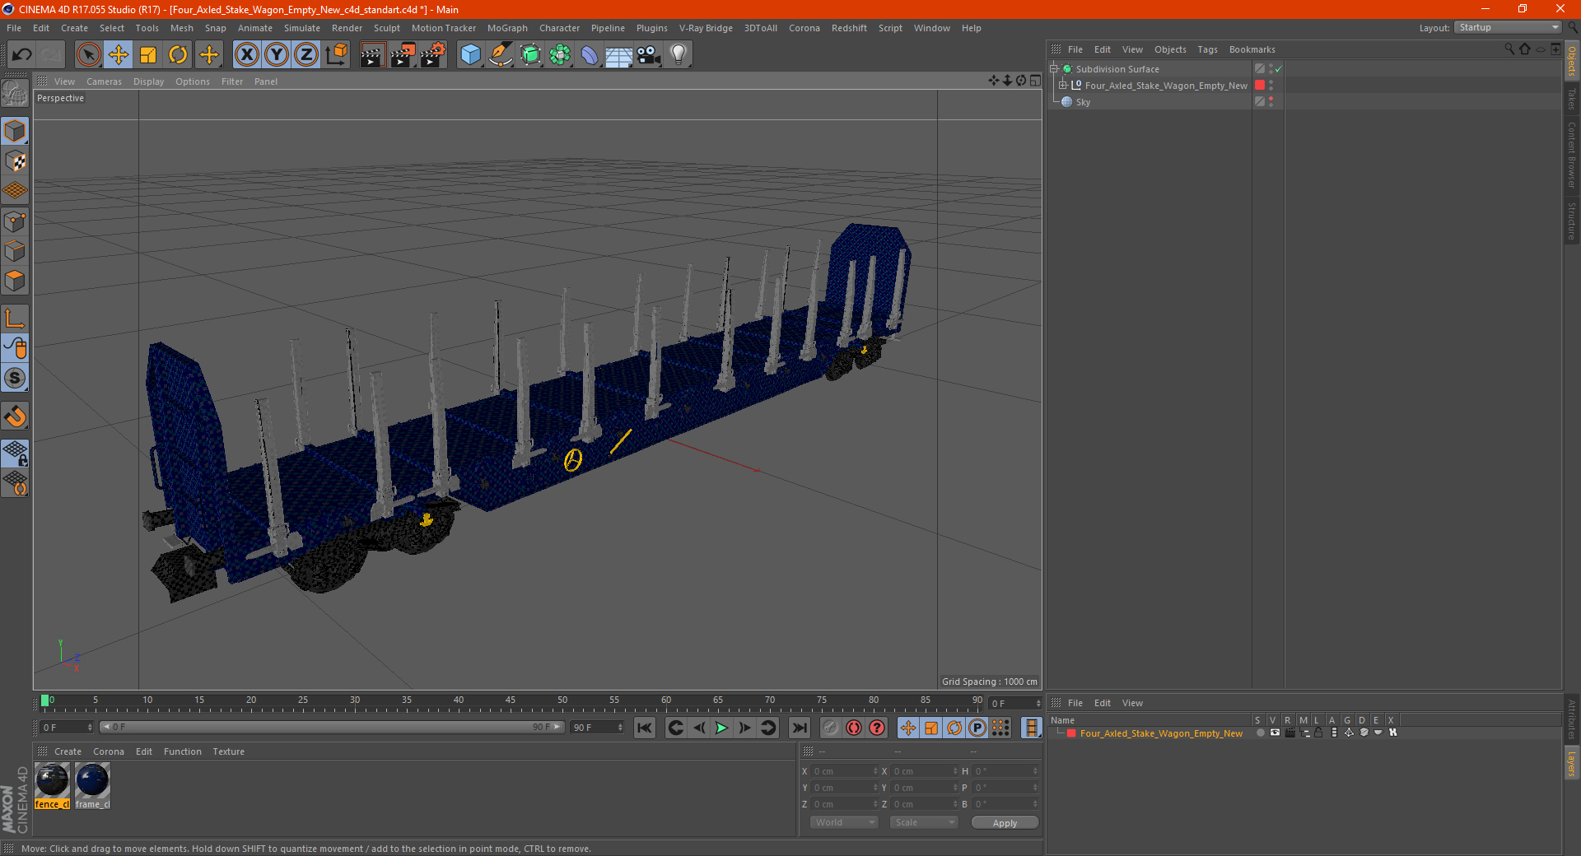Viewport: 1581px width, 856px height.
Task: Click the magnet Soft Selection icon
Action: [x=15, y=416]
